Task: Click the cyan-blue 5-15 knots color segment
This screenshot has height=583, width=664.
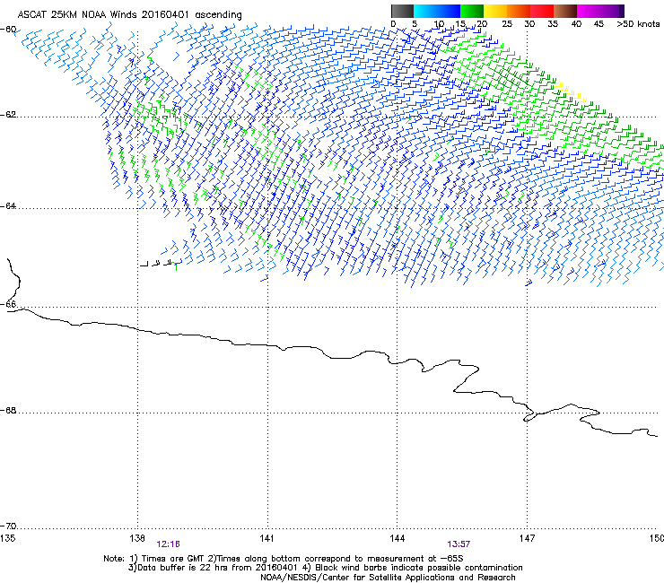Action: [x=437, y=11]
